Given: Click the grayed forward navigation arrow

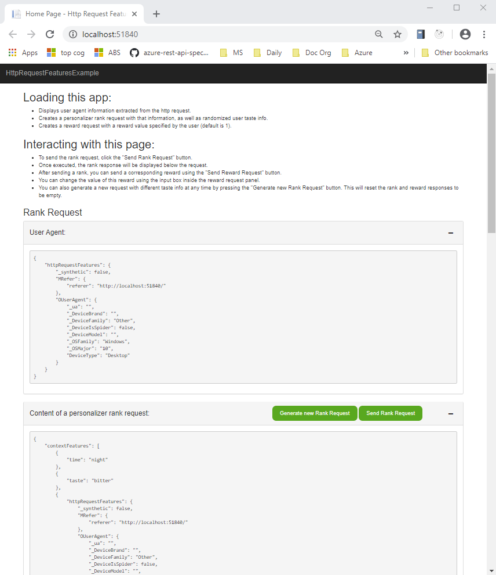Looking at the screenshot, I should (x=30, y=34).
